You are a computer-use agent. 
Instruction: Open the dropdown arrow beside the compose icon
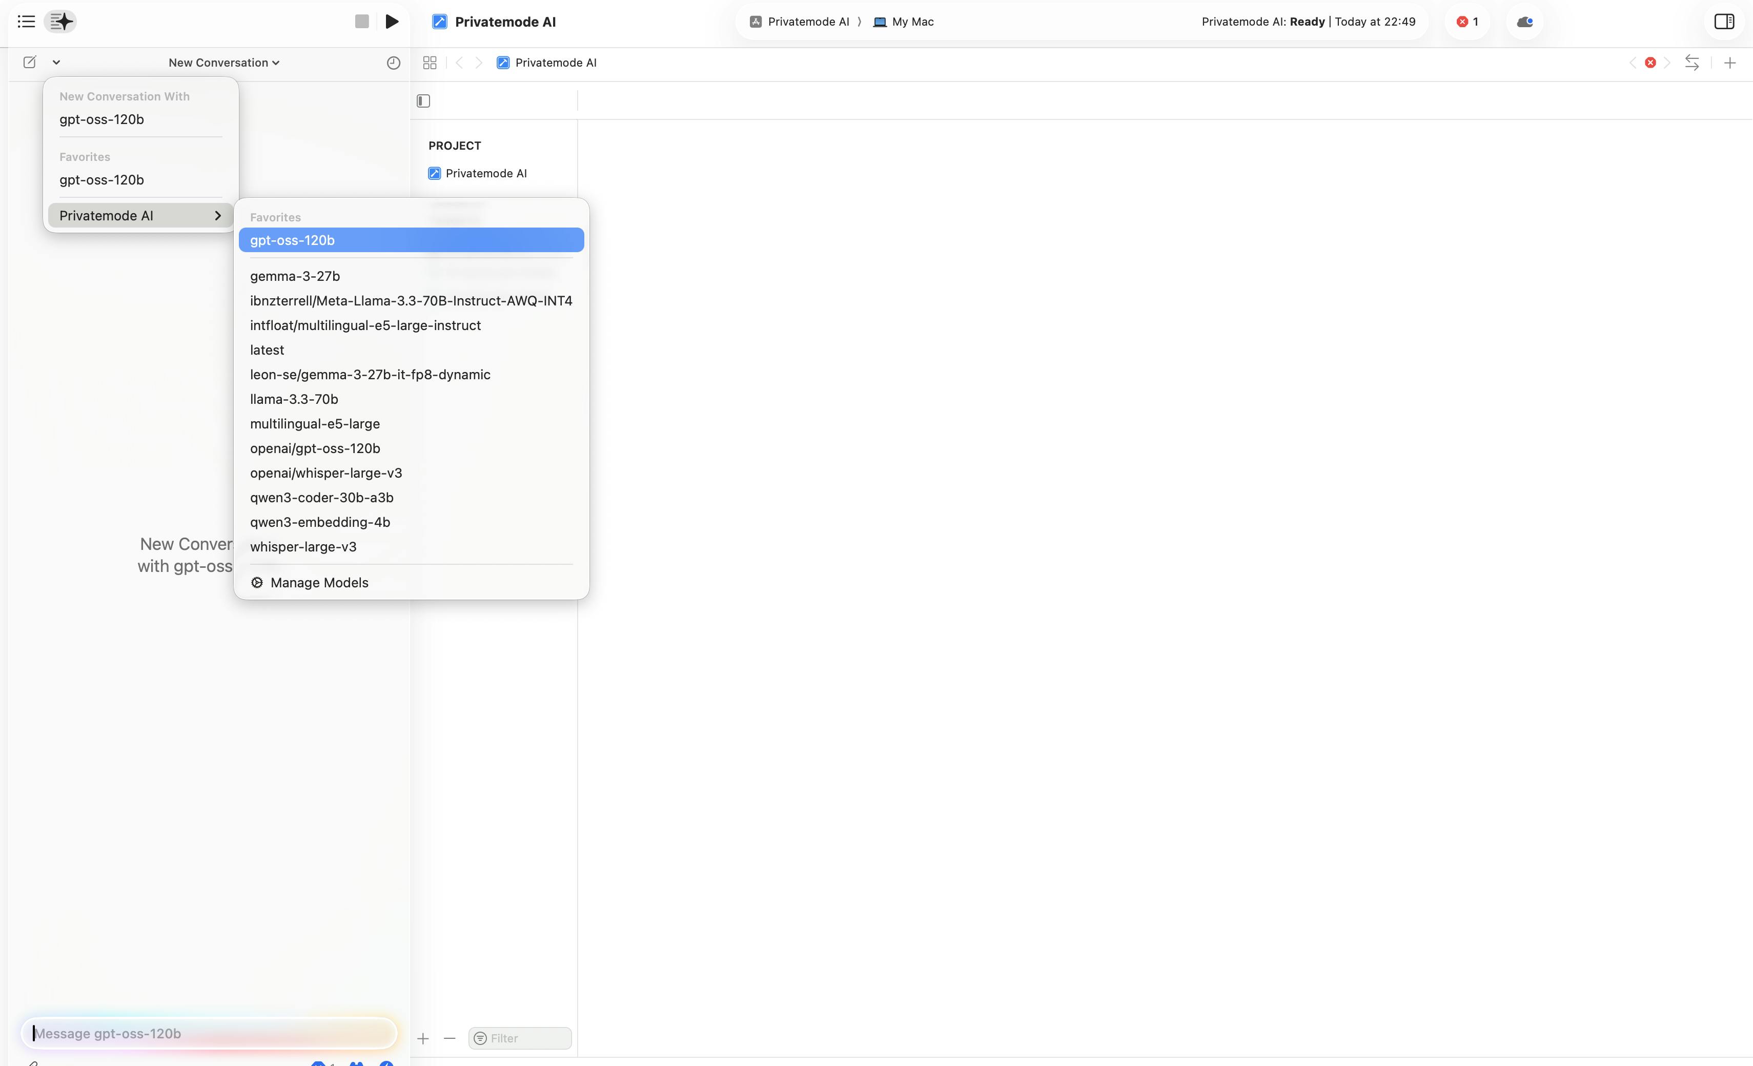coord(56,62)
